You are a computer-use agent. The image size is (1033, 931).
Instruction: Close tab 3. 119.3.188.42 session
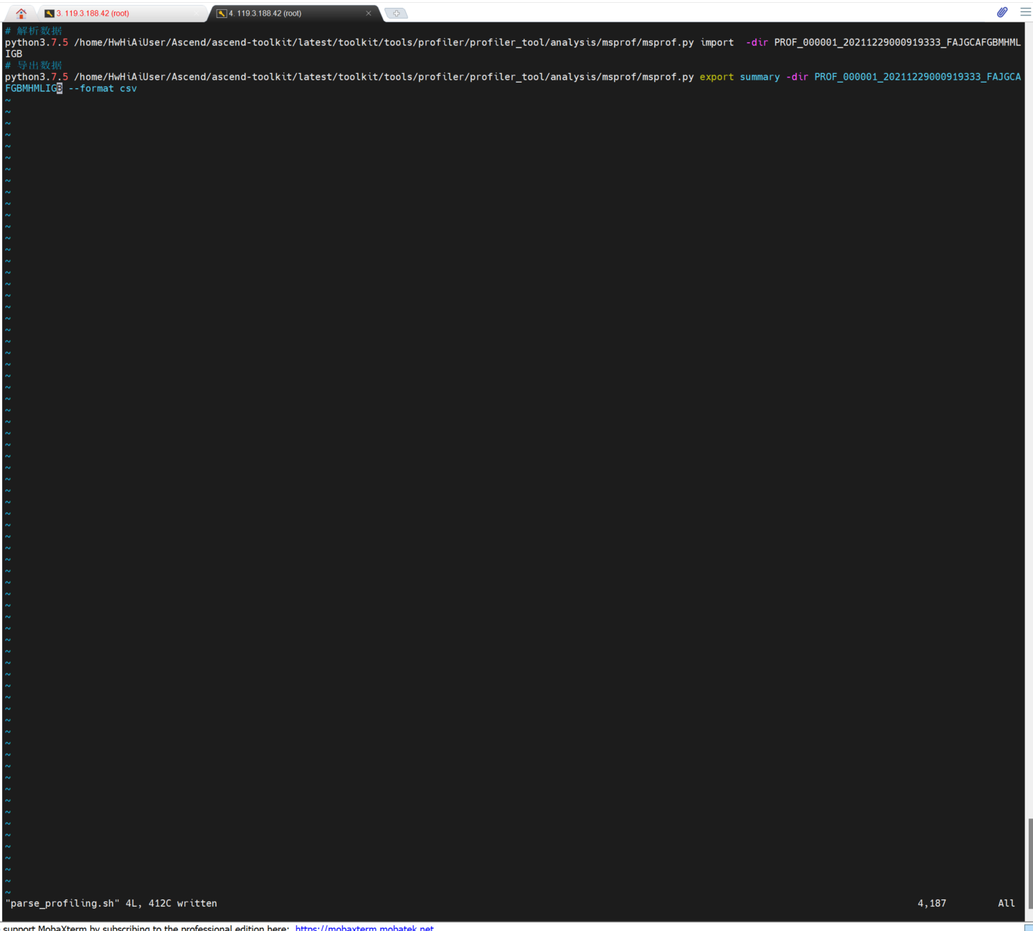coord(195,13)
